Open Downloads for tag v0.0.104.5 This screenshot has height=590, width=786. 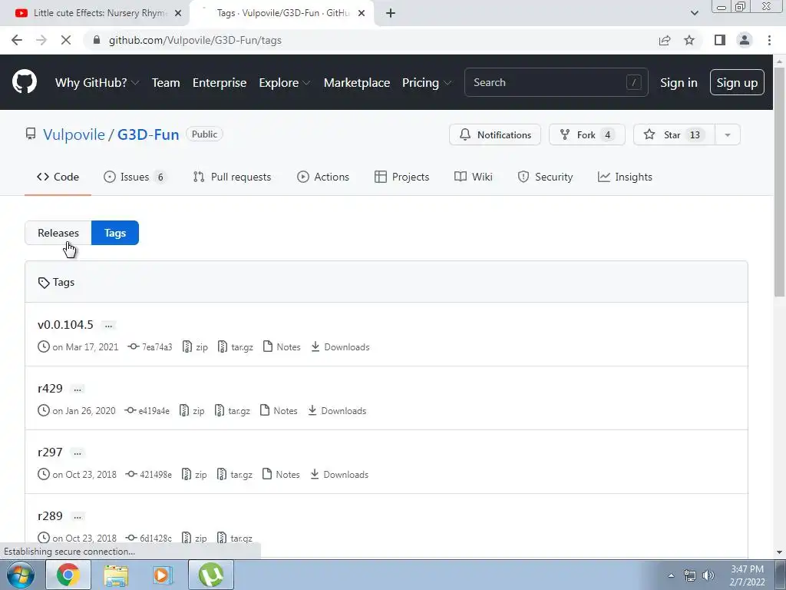[x=340, y=346]
